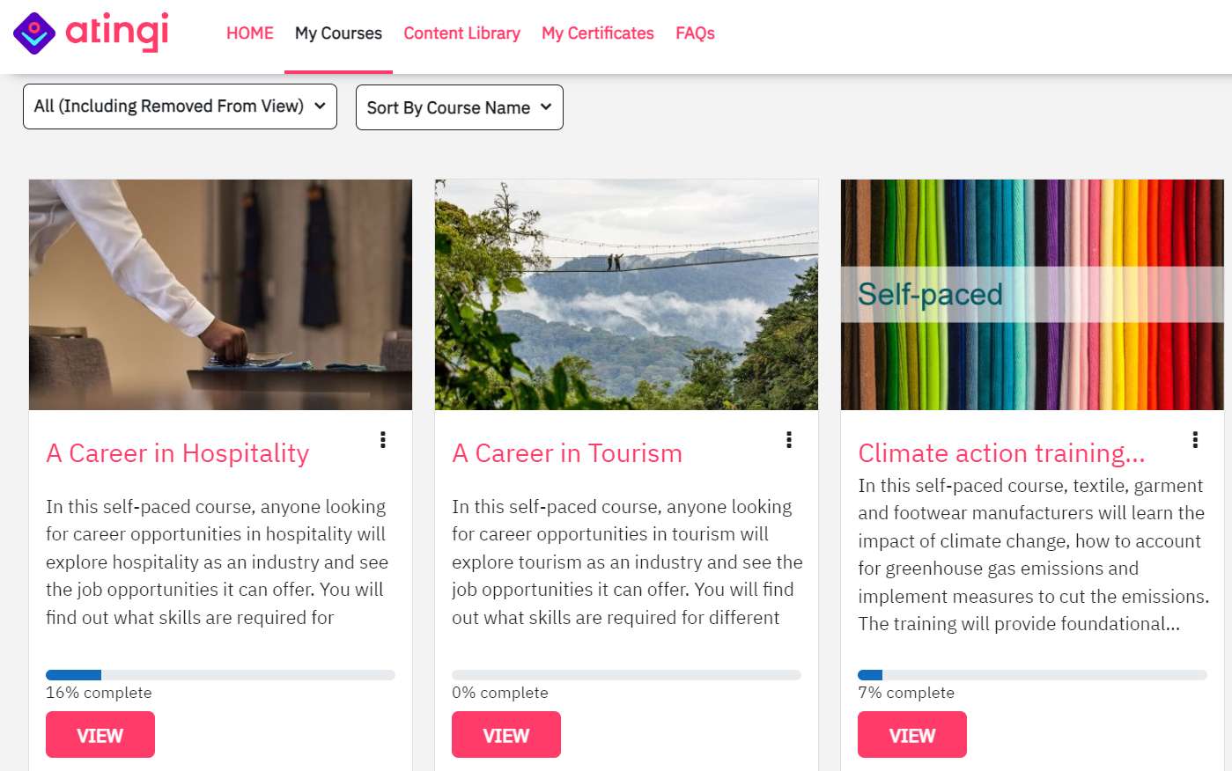The height and width of the screenshot is (771, 1232).
Task: Open three-dot menu for A Career in Tourism
Action: click(788, 440)
